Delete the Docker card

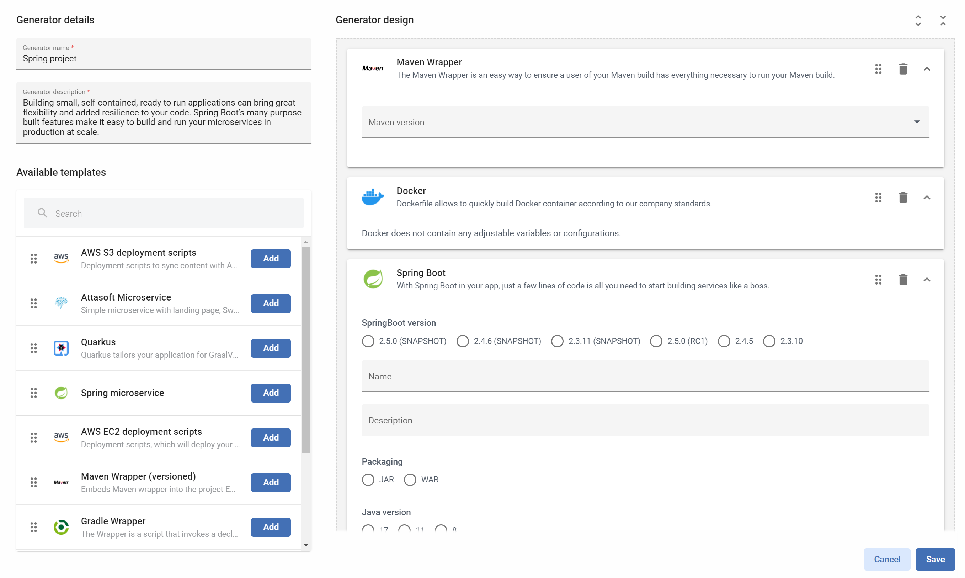pyautogui.click(x=903, y=198)
